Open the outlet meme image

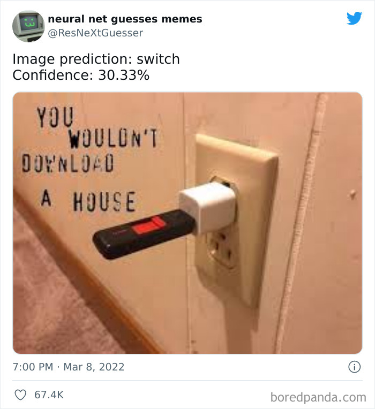[187, 223]
